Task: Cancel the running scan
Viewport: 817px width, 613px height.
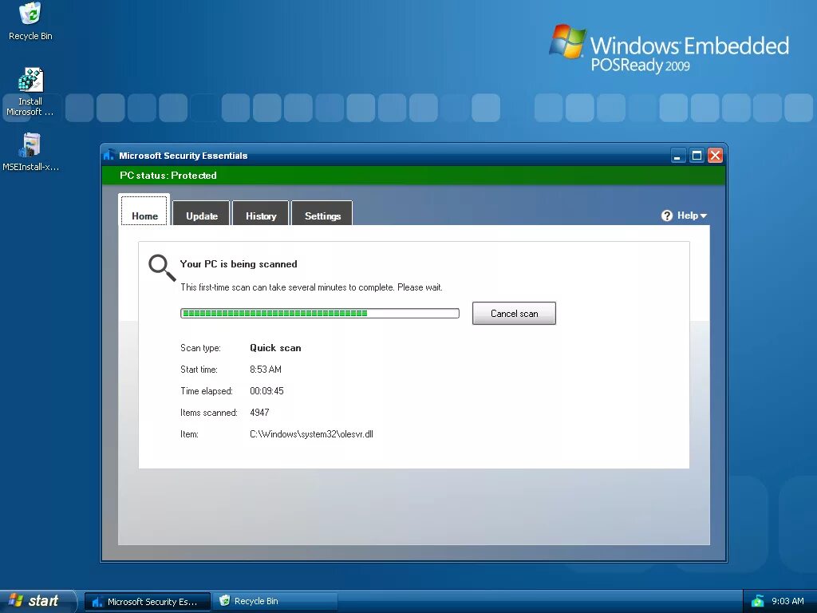Action: pyautogui.click(x=514, y=313)
